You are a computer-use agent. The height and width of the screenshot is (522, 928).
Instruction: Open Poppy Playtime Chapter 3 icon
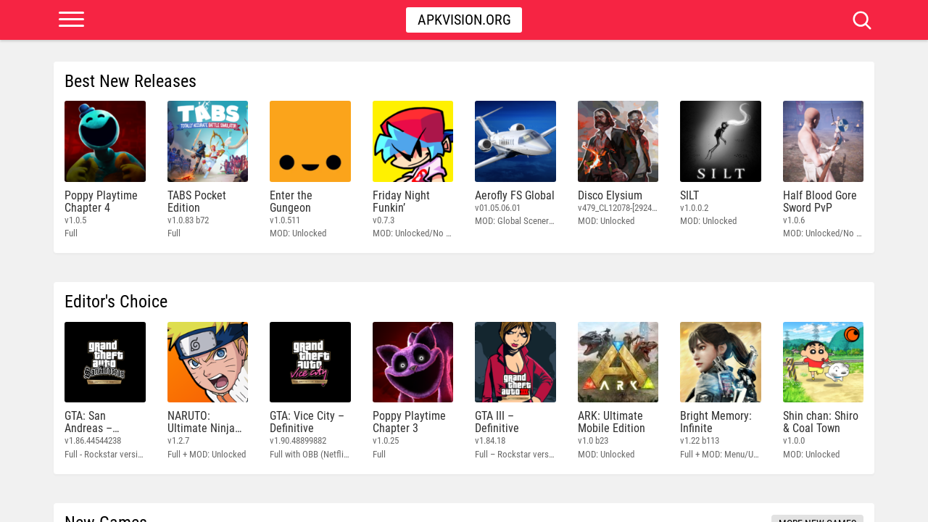pyautogui.click(x=413, y=362)
